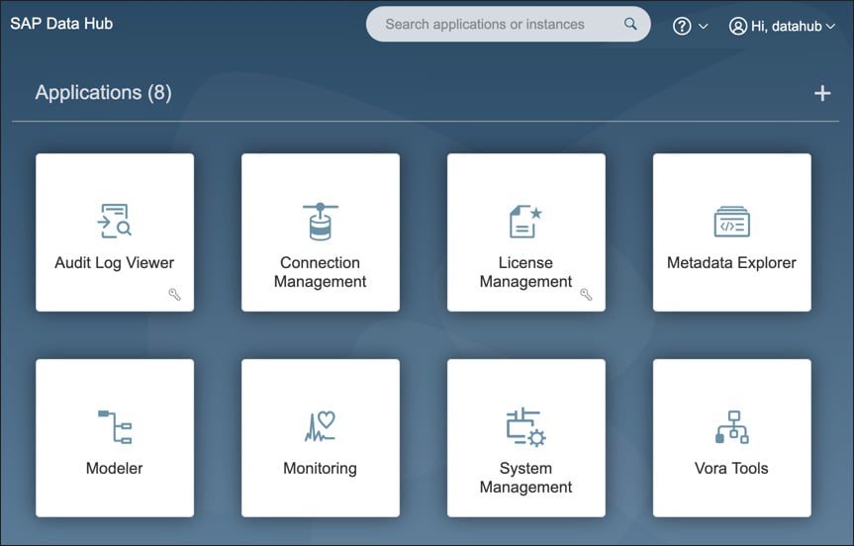Click the Metadata Explorer code window icon

tap(731, 222)
